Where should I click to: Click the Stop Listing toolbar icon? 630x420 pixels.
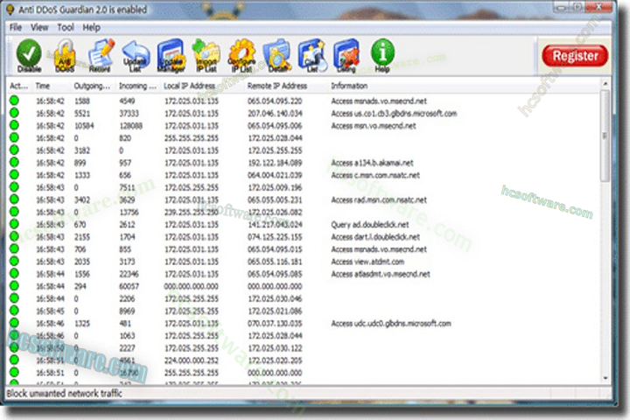pos(346,55)
